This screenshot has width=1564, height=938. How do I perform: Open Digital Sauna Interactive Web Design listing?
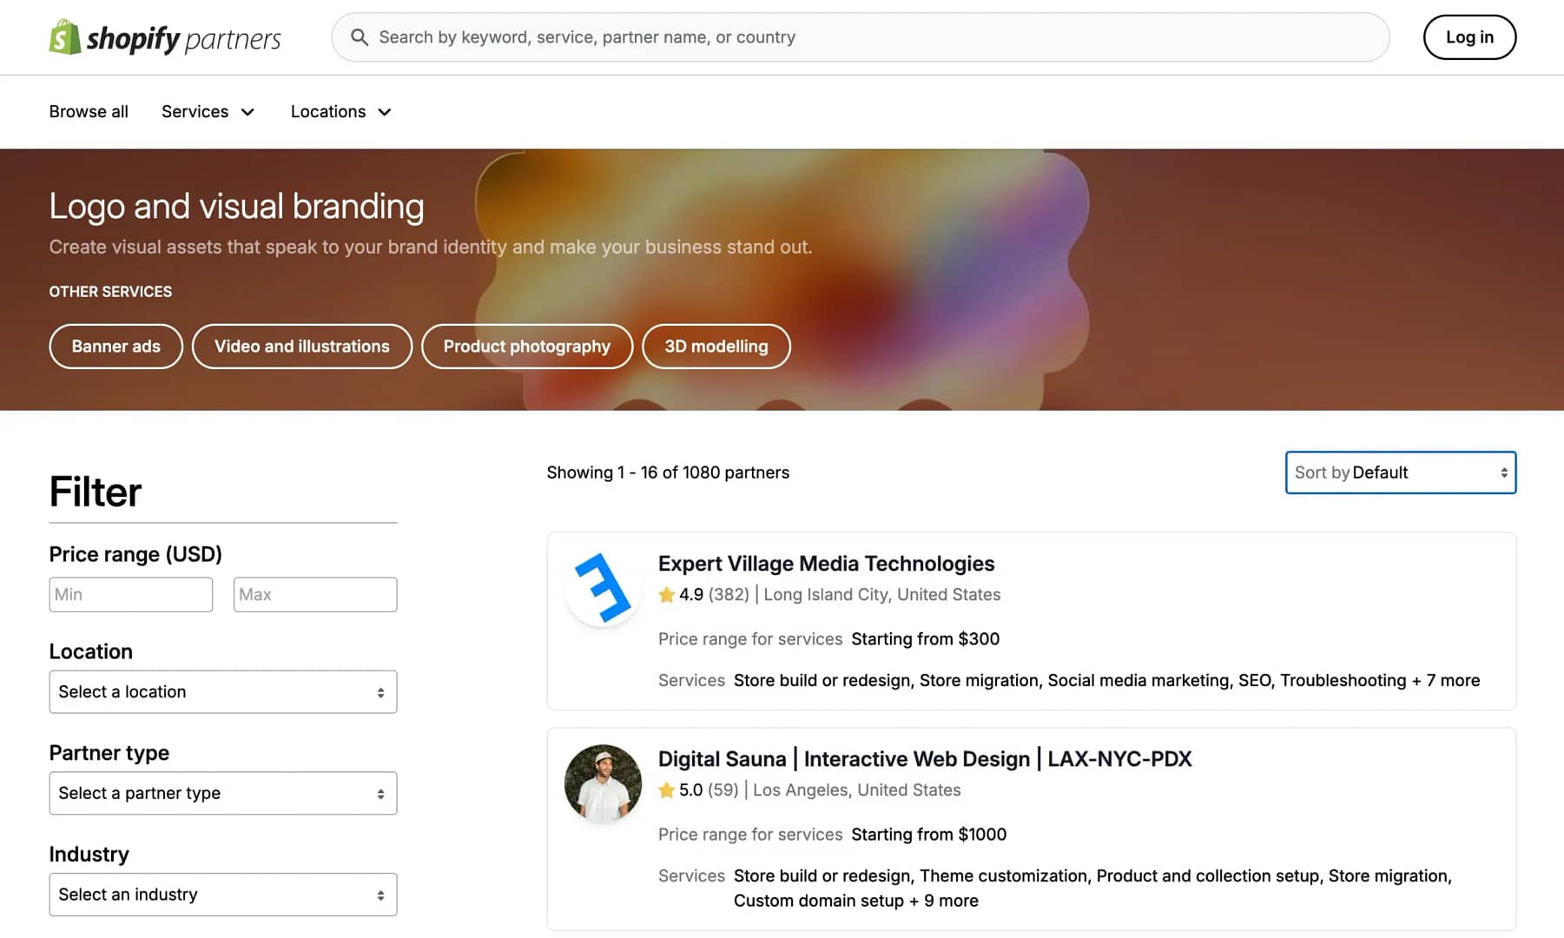(x=925, y=759)
